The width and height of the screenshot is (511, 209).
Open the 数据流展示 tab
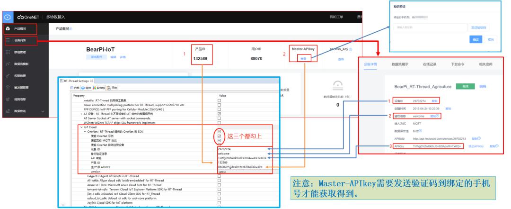[x=400, y=64]
